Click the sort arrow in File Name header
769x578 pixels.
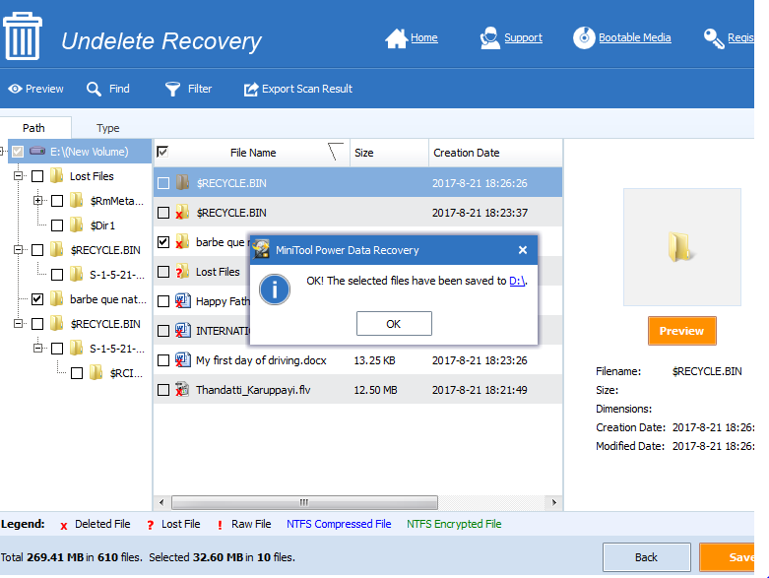point(335,152)
